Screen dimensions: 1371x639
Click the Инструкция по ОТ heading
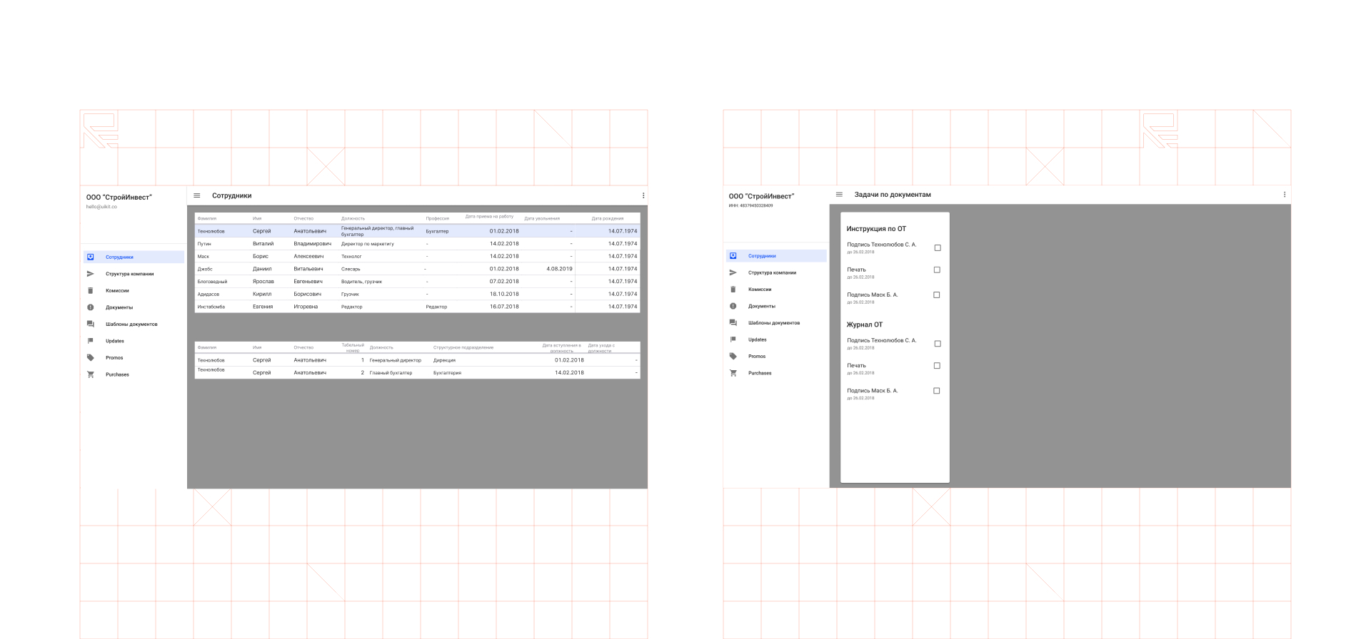(x=876, y=229)
